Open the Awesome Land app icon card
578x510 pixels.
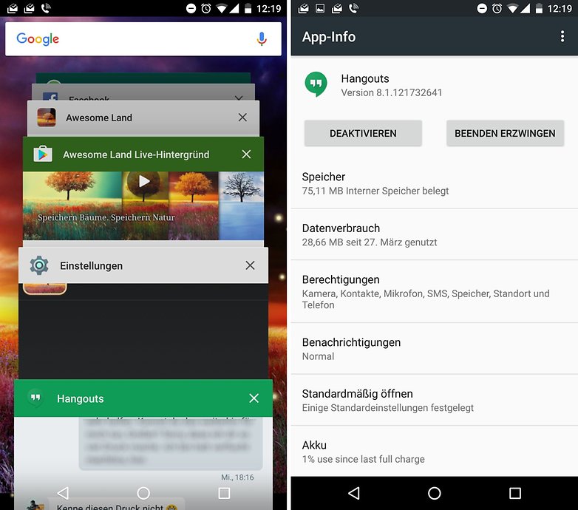[47, 118]
